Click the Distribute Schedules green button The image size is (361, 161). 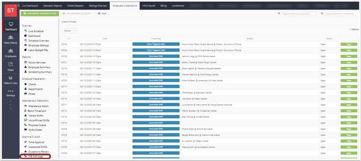click(40, 14)
